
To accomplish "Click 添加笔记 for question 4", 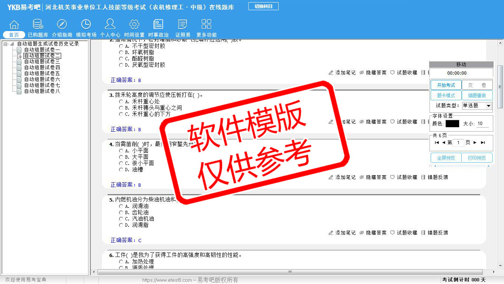I will [342, 177].
